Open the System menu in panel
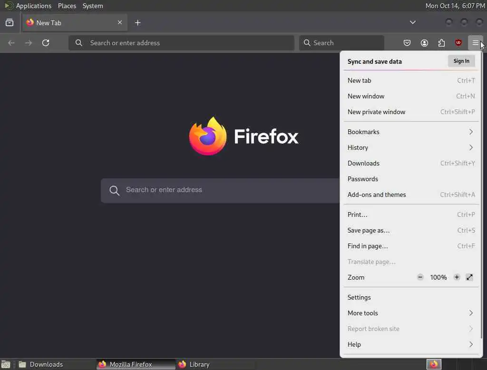 point(93,6)
